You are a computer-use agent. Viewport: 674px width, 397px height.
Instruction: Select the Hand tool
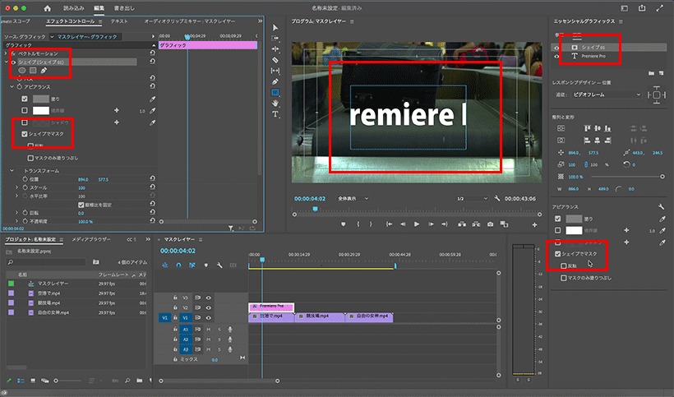275,103
